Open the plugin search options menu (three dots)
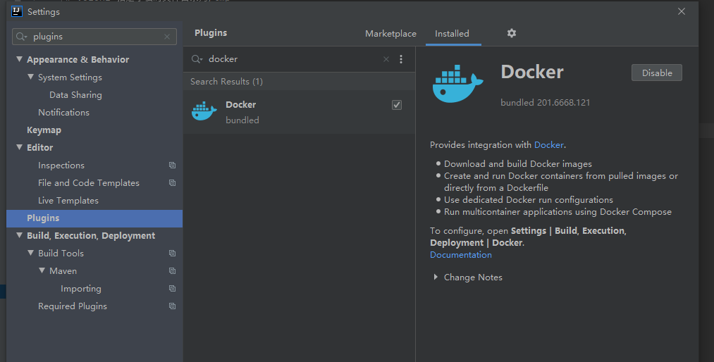714x362 pixels. [401, 59]
